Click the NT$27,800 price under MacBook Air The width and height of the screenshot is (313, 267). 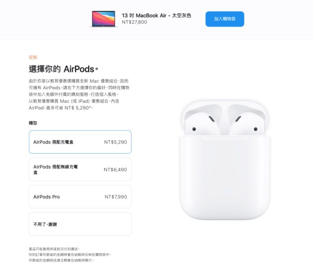[x=134, y=22]
